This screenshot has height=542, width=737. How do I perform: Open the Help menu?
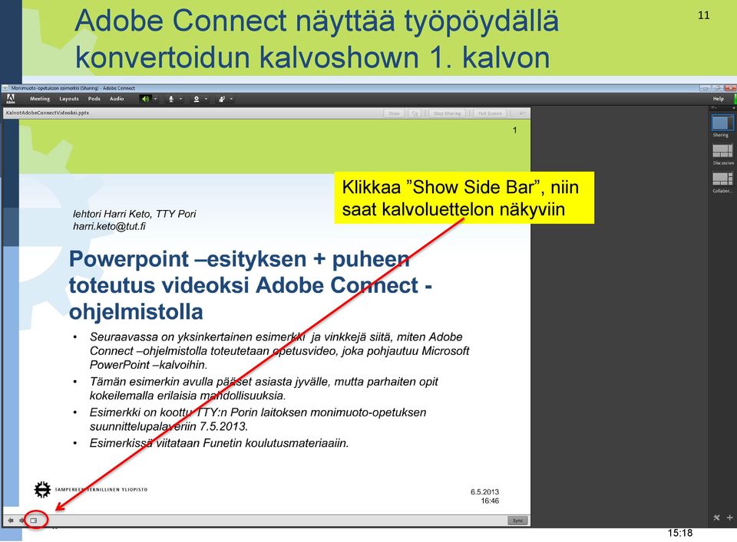[x=719, y=99]
